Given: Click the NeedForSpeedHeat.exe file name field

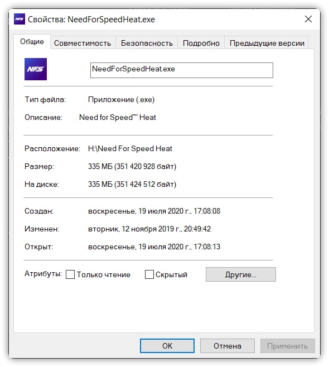Looking at the screenshot, I should click(x=182, y=70).
